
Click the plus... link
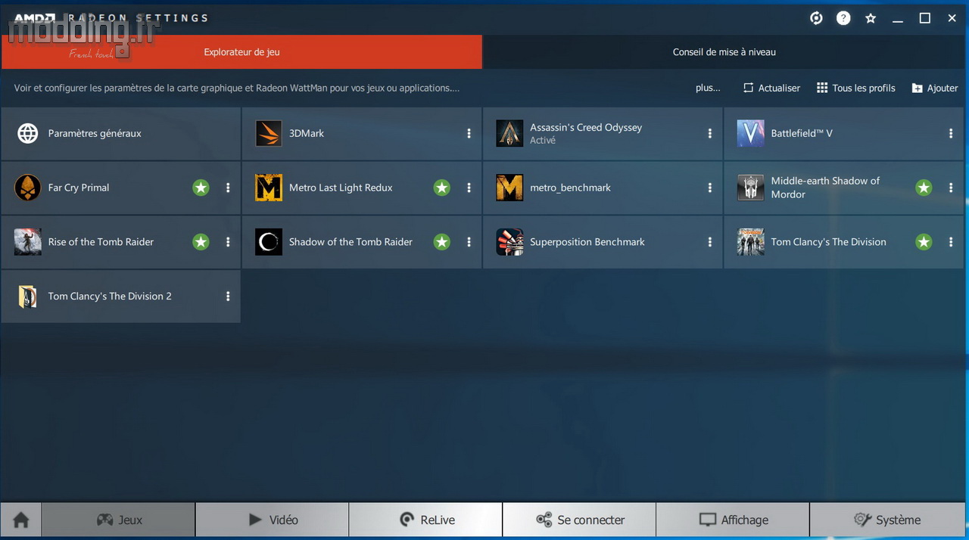point(708,88)
